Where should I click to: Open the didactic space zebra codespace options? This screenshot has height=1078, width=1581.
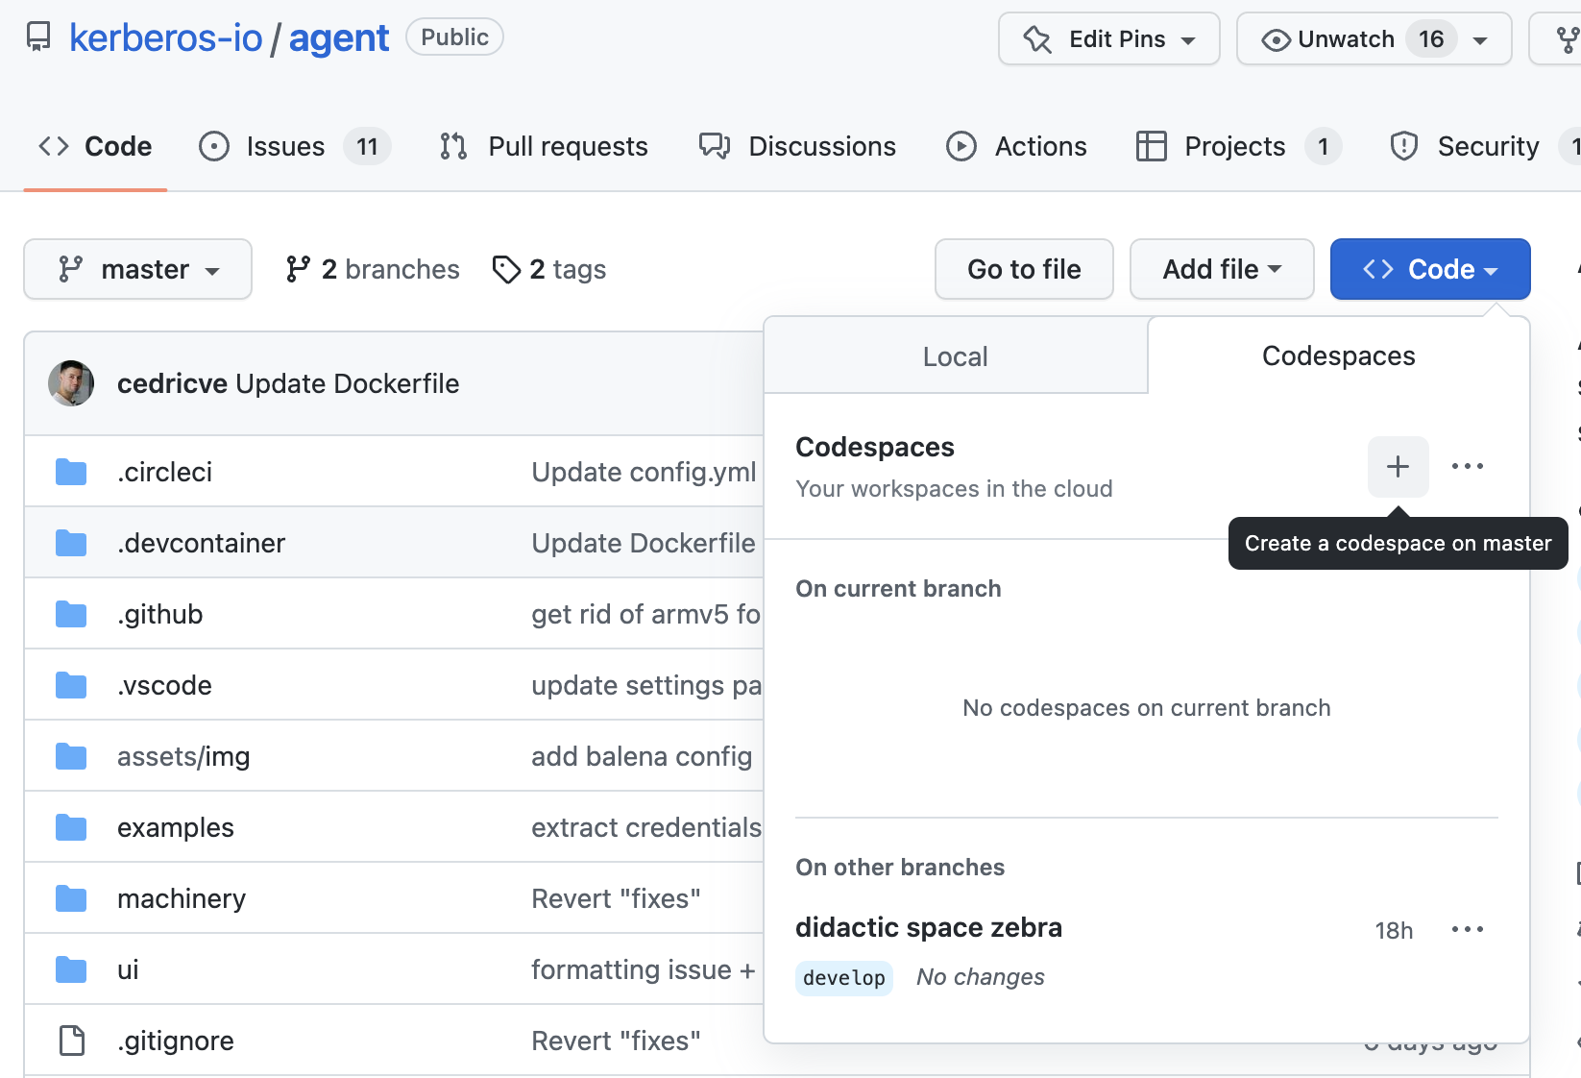point(1467,928)
